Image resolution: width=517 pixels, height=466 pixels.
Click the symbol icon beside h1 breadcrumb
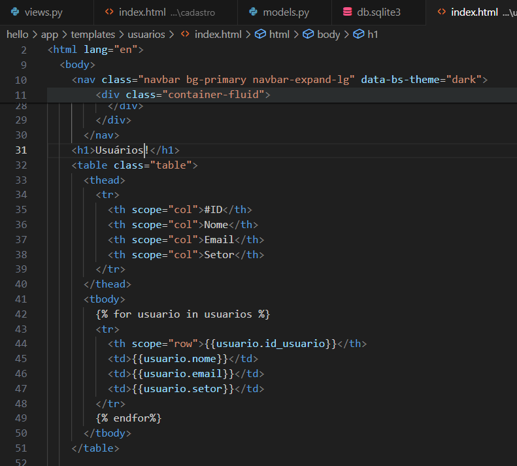click(358, 34)
